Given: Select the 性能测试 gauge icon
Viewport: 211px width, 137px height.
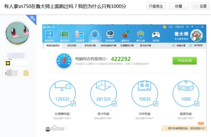Looking at the screenshot, I should tap(95, 34).
